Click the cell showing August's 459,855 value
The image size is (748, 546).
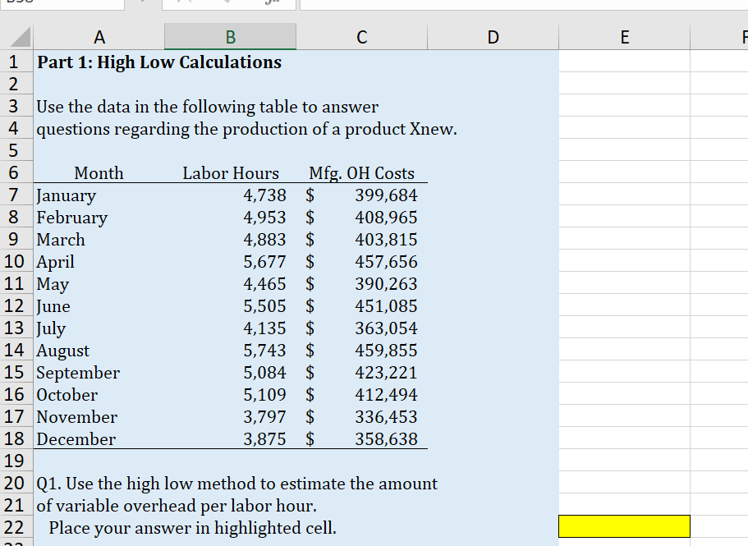click(x=361, y=351)
